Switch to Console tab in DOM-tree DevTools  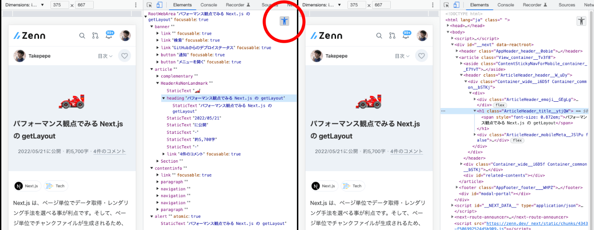[x=506, y=5]
